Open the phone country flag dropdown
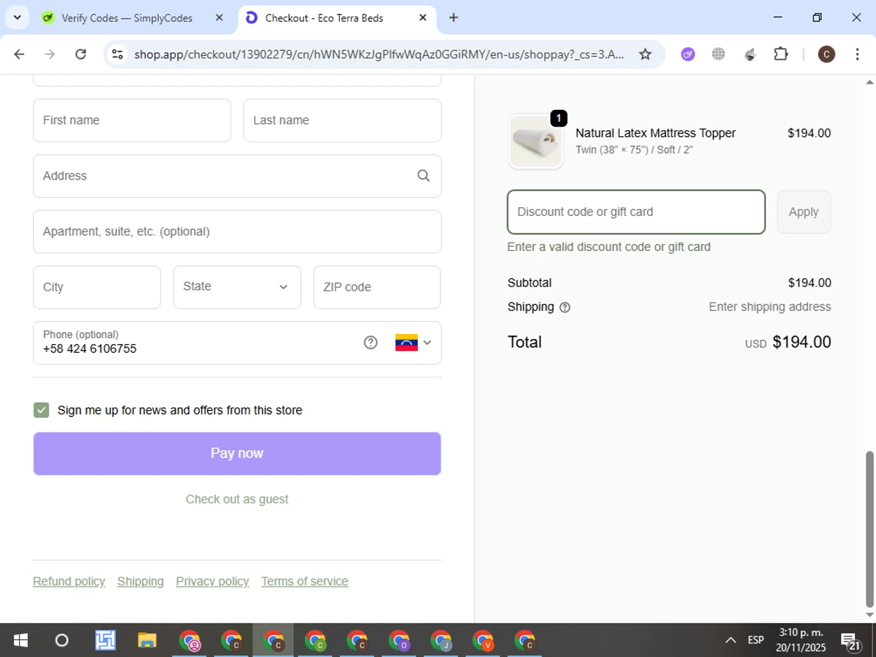This screenshot has width=876, height=657. pos(413,343)
